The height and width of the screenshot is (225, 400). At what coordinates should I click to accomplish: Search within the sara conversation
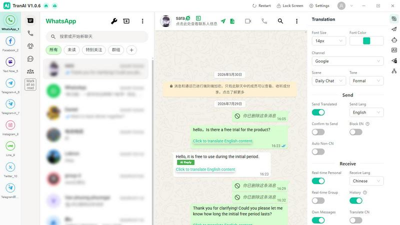[280, 21]
